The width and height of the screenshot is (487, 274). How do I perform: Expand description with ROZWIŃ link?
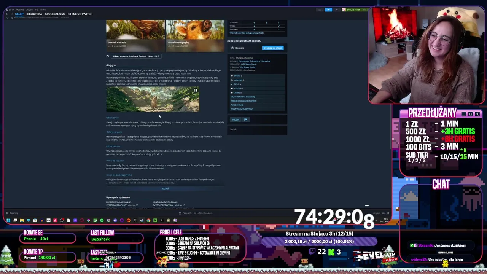[165, 189]
